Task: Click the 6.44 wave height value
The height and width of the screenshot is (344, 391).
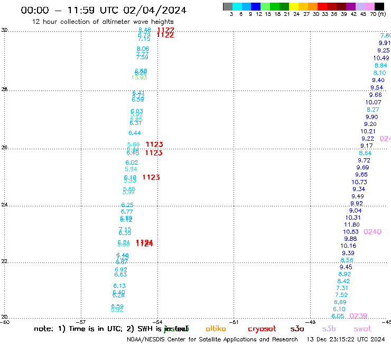Action: point(134,133)
